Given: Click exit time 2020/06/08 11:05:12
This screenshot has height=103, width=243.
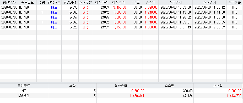Looking at the screenshot, I should coord(210,7).
